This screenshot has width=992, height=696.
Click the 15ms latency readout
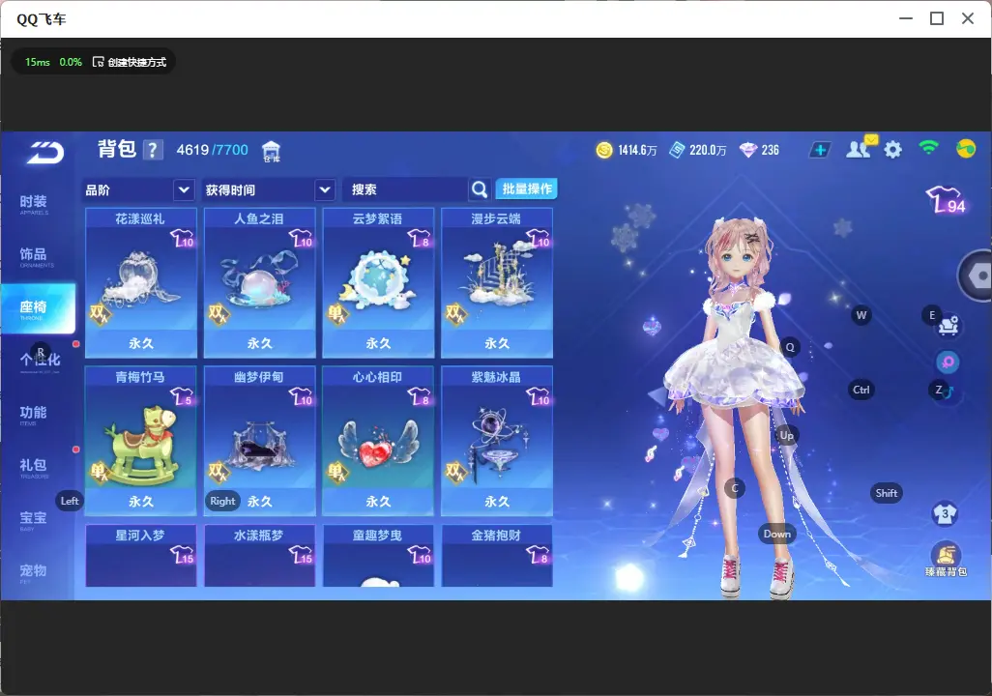pos(38,62)
